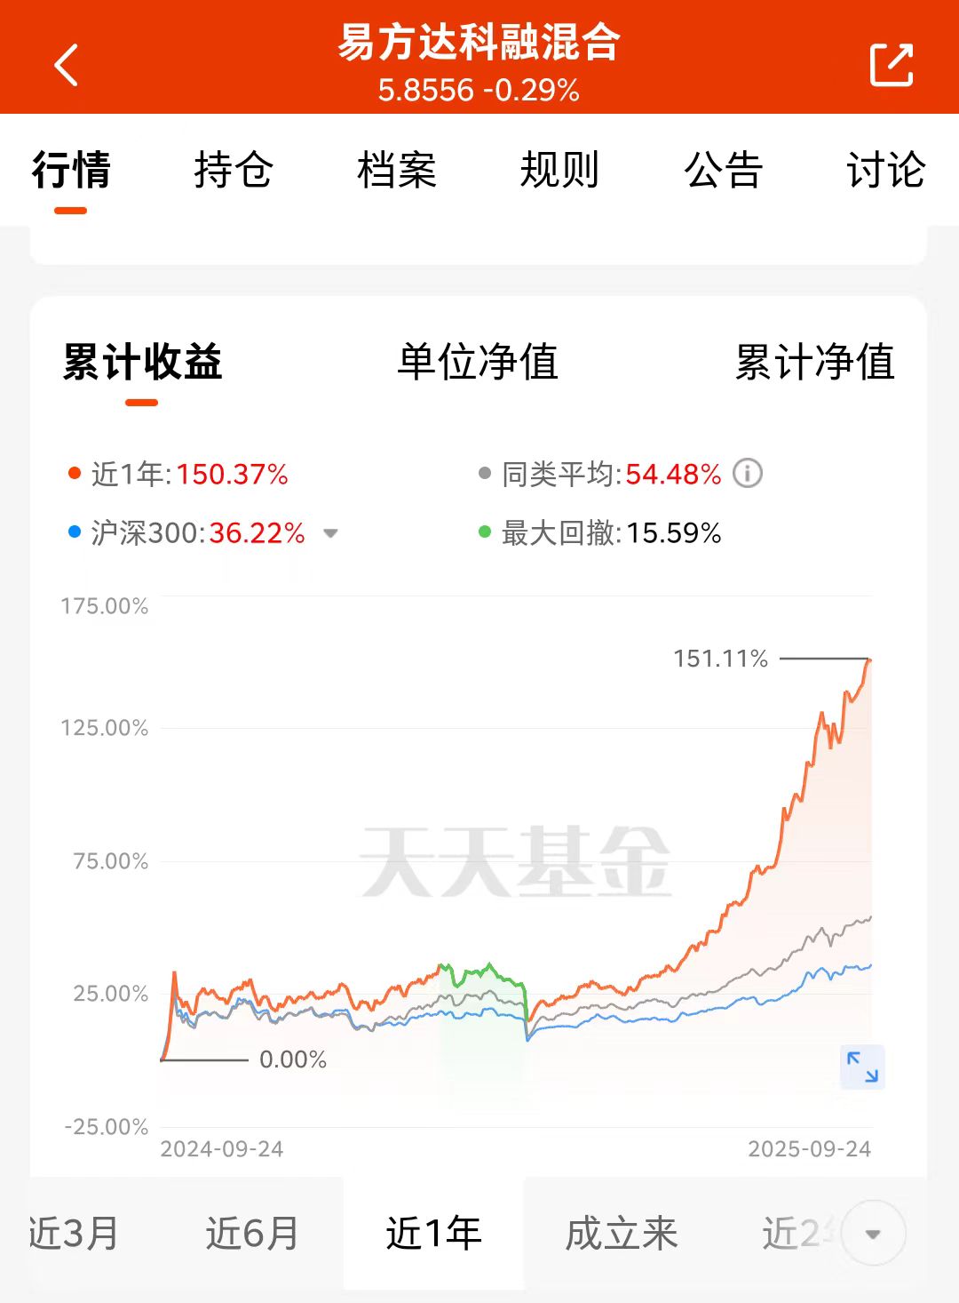Select the 单位净值 chart view

click(x=478, y=363)
